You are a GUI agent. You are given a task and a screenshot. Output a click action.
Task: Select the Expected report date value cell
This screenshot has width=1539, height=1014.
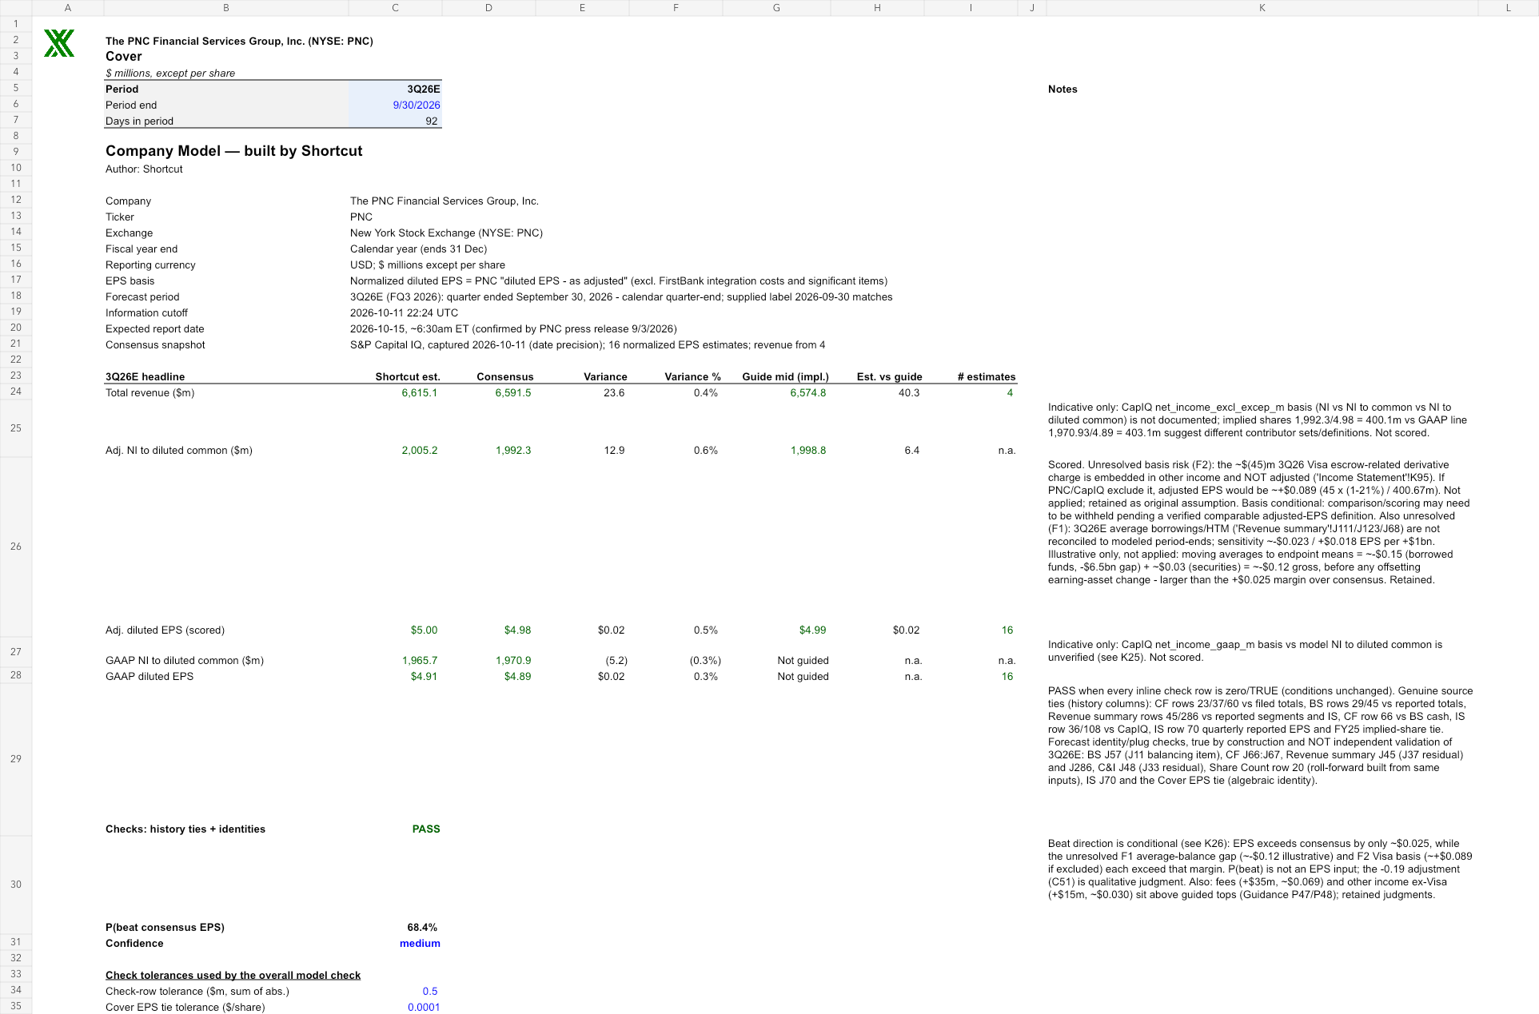click(x=513, y=329)
